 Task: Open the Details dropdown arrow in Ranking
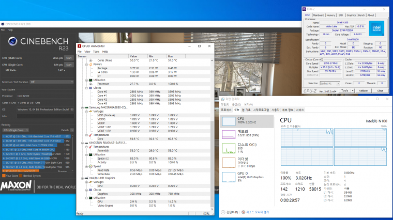pos(72,130)
